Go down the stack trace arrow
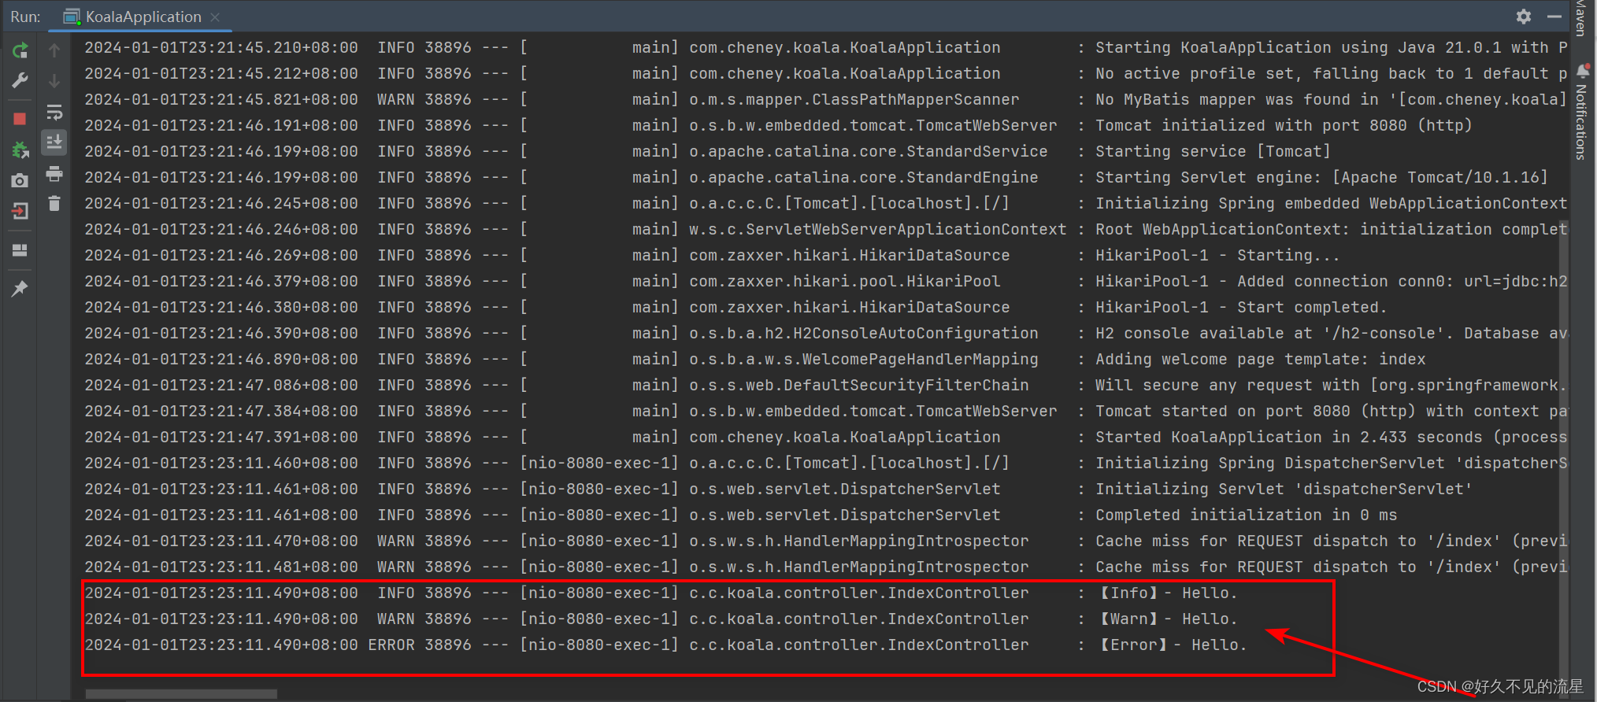 (x=54, y=80)
